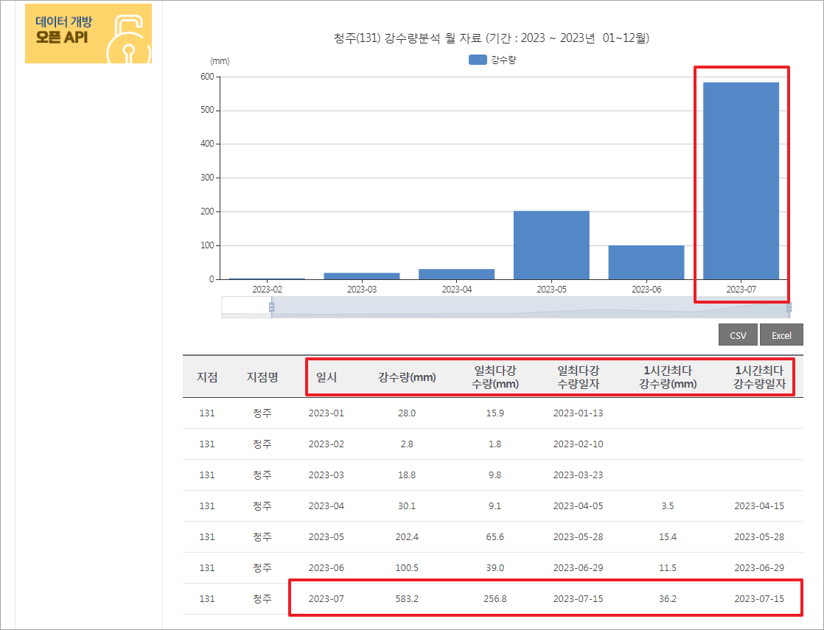Click the 지점명 column header
Screen dimensions: 824x630
pyautogui.click(x=262, y=377)
